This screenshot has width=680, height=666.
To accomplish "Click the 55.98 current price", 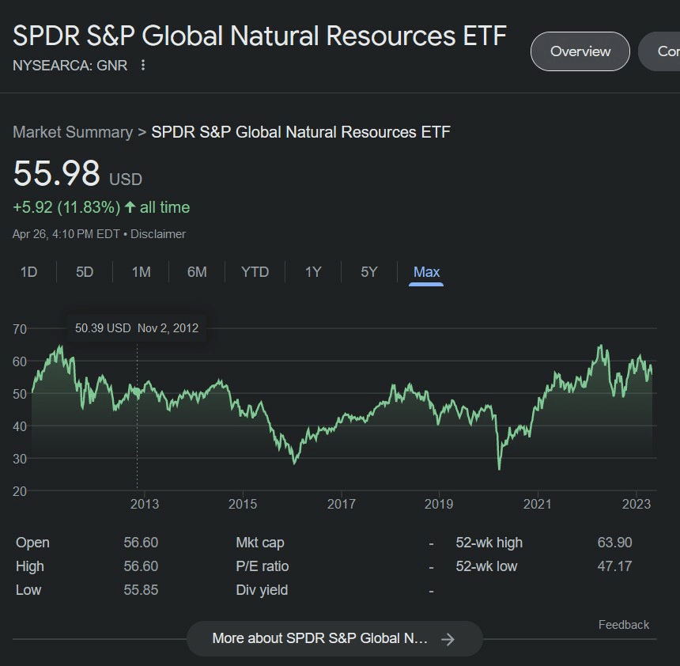I will pos(56,172).
